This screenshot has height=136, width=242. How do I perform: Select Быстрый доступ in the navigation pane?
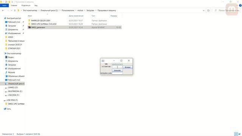point(14,18)
